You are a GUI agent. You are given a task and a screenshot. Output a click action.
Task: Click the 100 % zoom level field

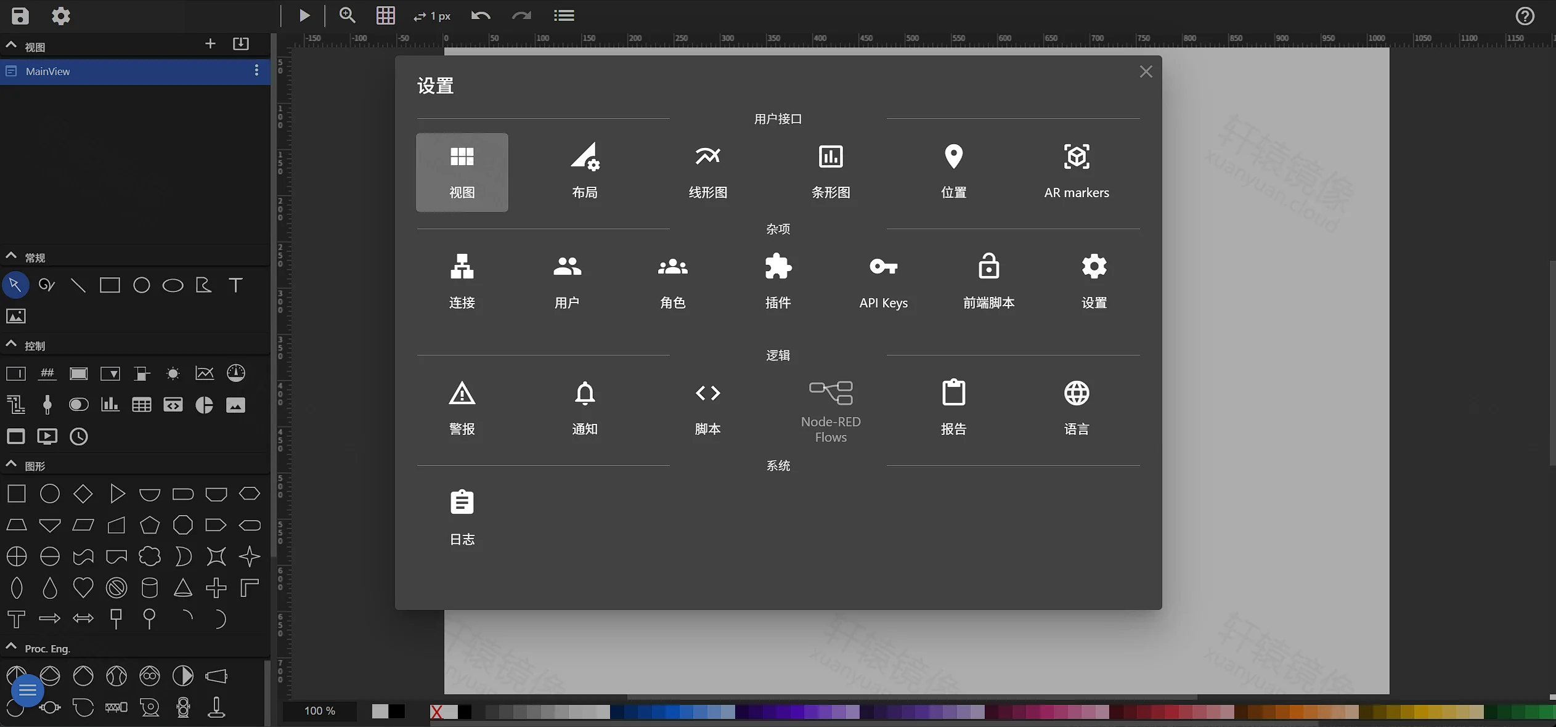[x=320, y=711]
